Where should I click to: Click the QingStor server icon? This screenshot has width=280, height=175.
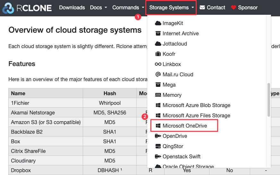[158, 146]
